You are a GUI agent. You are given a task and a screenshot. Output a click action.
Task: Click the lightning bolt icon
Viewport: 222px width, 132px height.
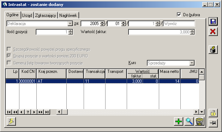11,121
